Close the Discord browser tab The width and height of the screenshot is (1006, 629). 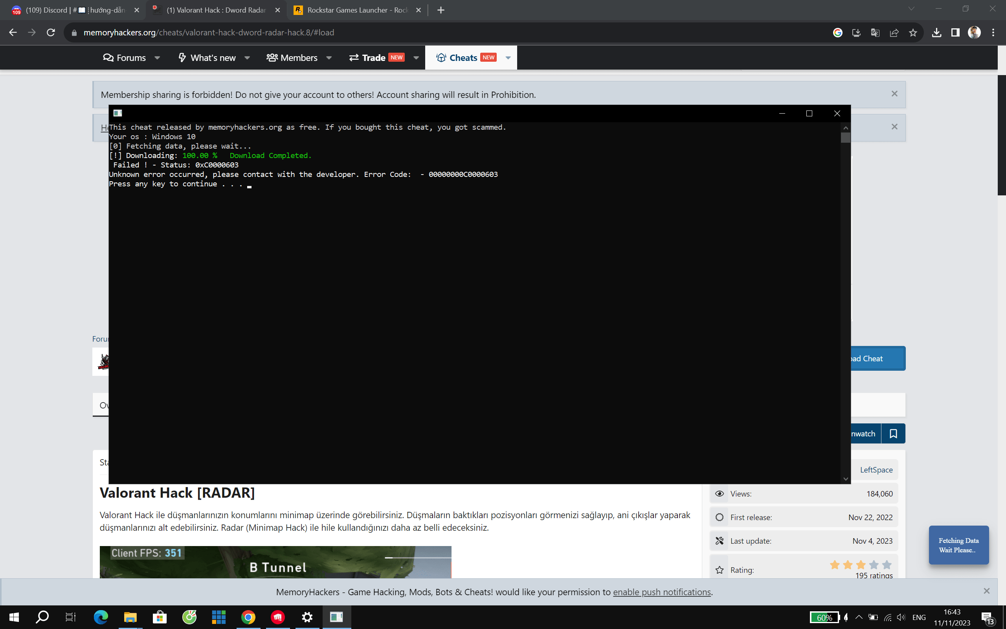coord(137,10)
